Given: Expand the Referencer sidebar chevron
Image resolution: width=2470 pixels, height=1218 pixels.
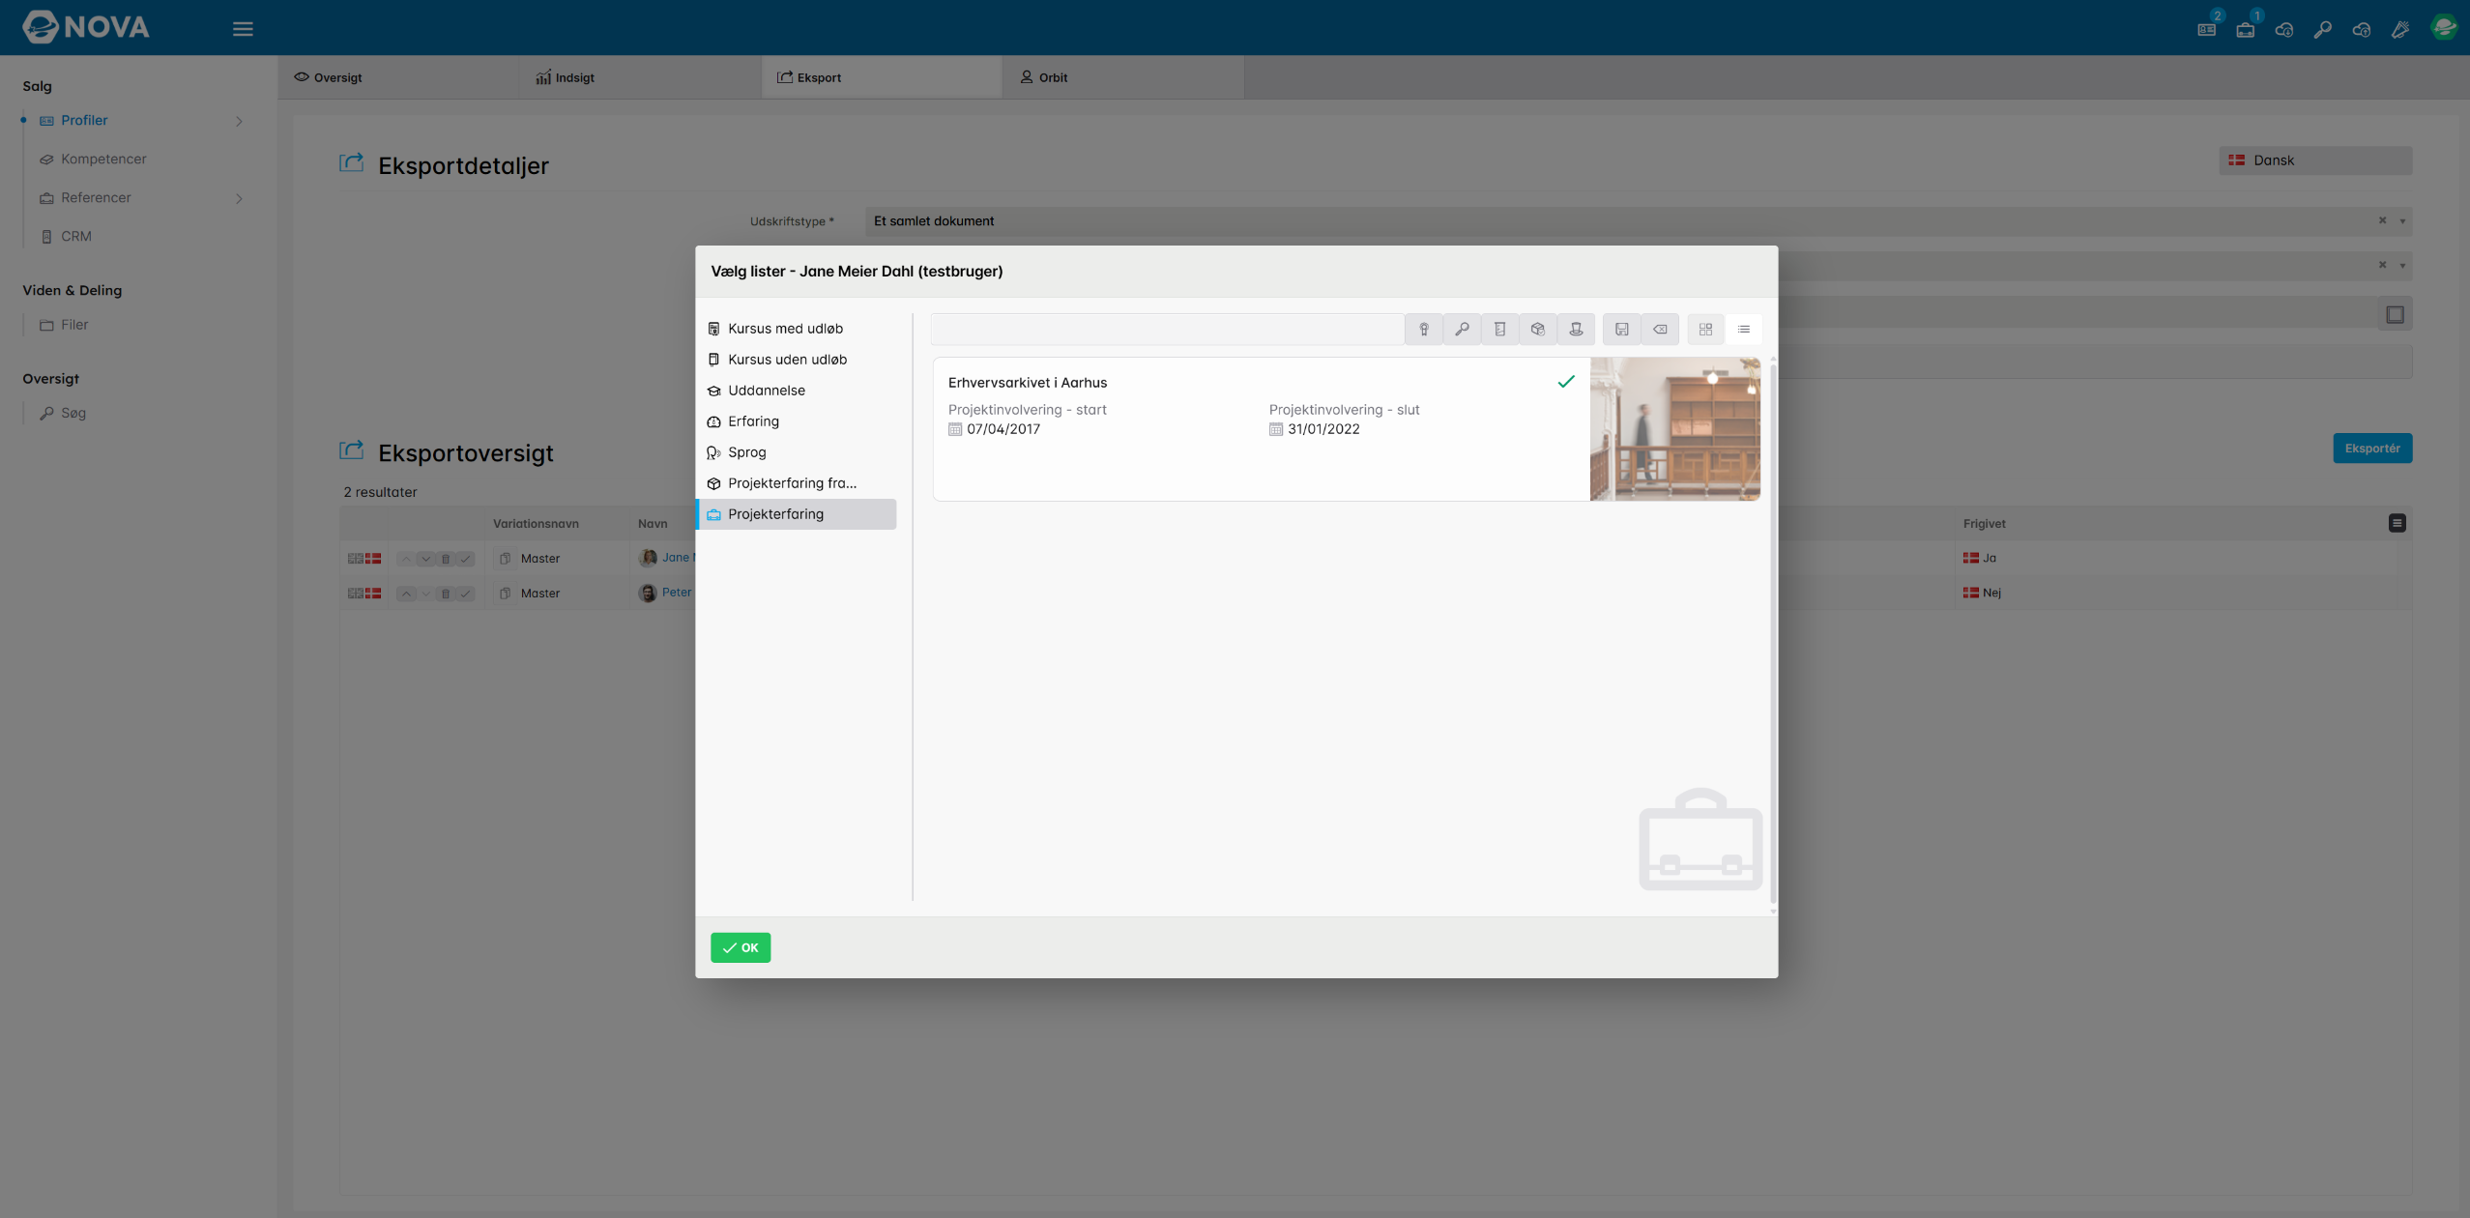Looking at the screenshot, I should pyautogui.click(x=239, y=198).
